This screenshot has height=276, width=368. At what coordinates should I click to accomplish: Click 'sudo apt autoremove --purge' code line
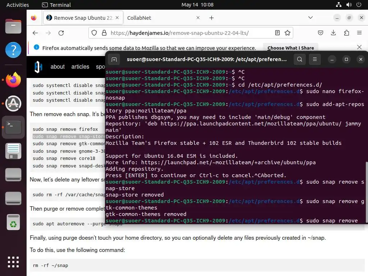tap(69, 224)
